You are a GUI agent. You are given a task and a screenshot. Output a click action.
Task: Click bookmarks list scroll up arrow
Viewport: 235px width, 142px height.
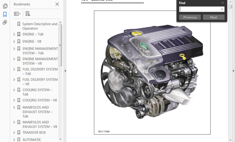click(x=60, y=22)
